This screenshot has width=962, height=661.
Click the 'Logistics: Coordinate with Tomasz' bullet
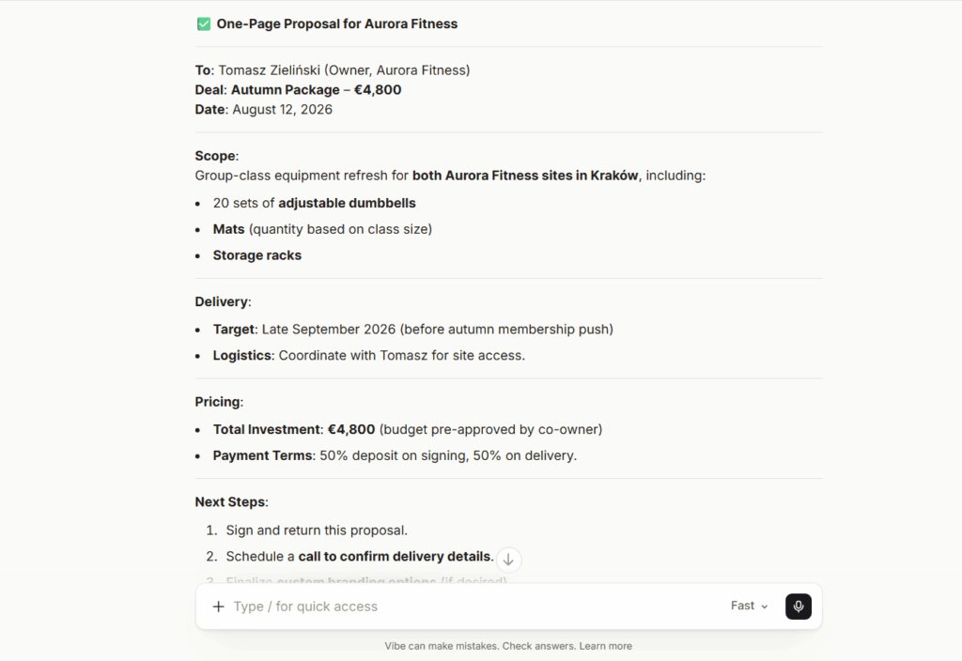368,356
